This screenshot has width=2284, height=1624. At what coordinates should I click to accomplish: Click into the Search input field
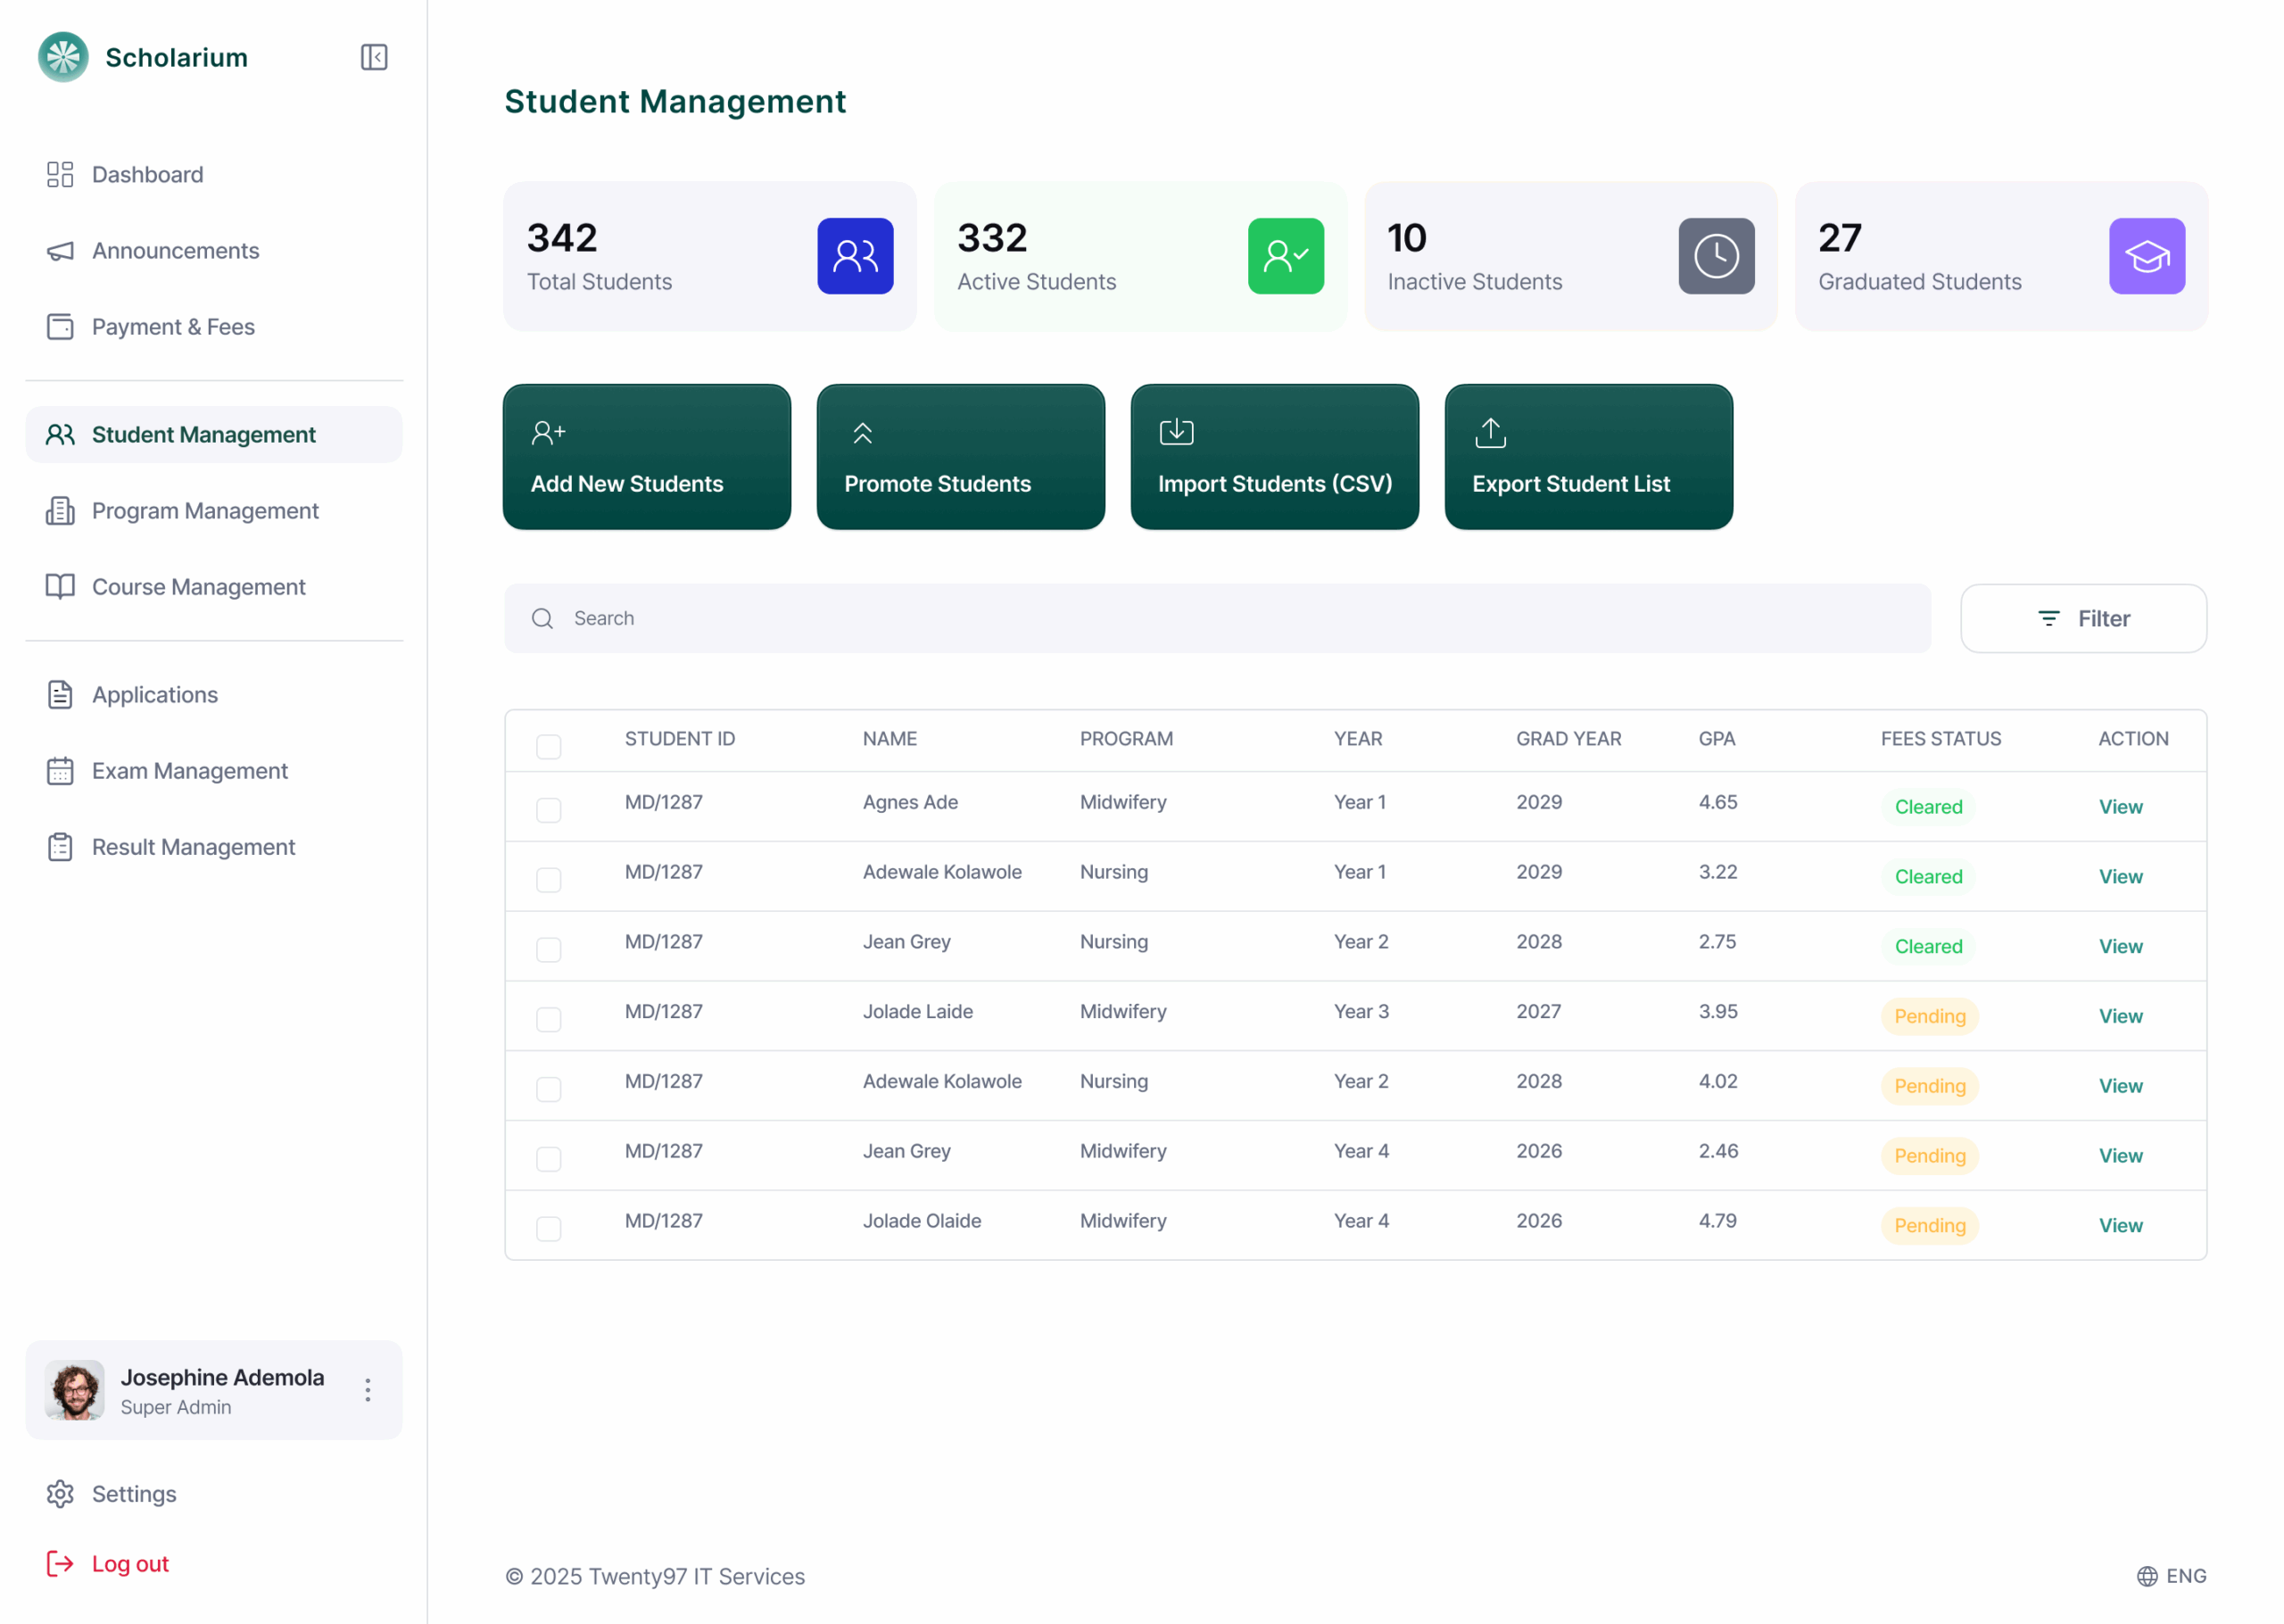[1239, 618]
